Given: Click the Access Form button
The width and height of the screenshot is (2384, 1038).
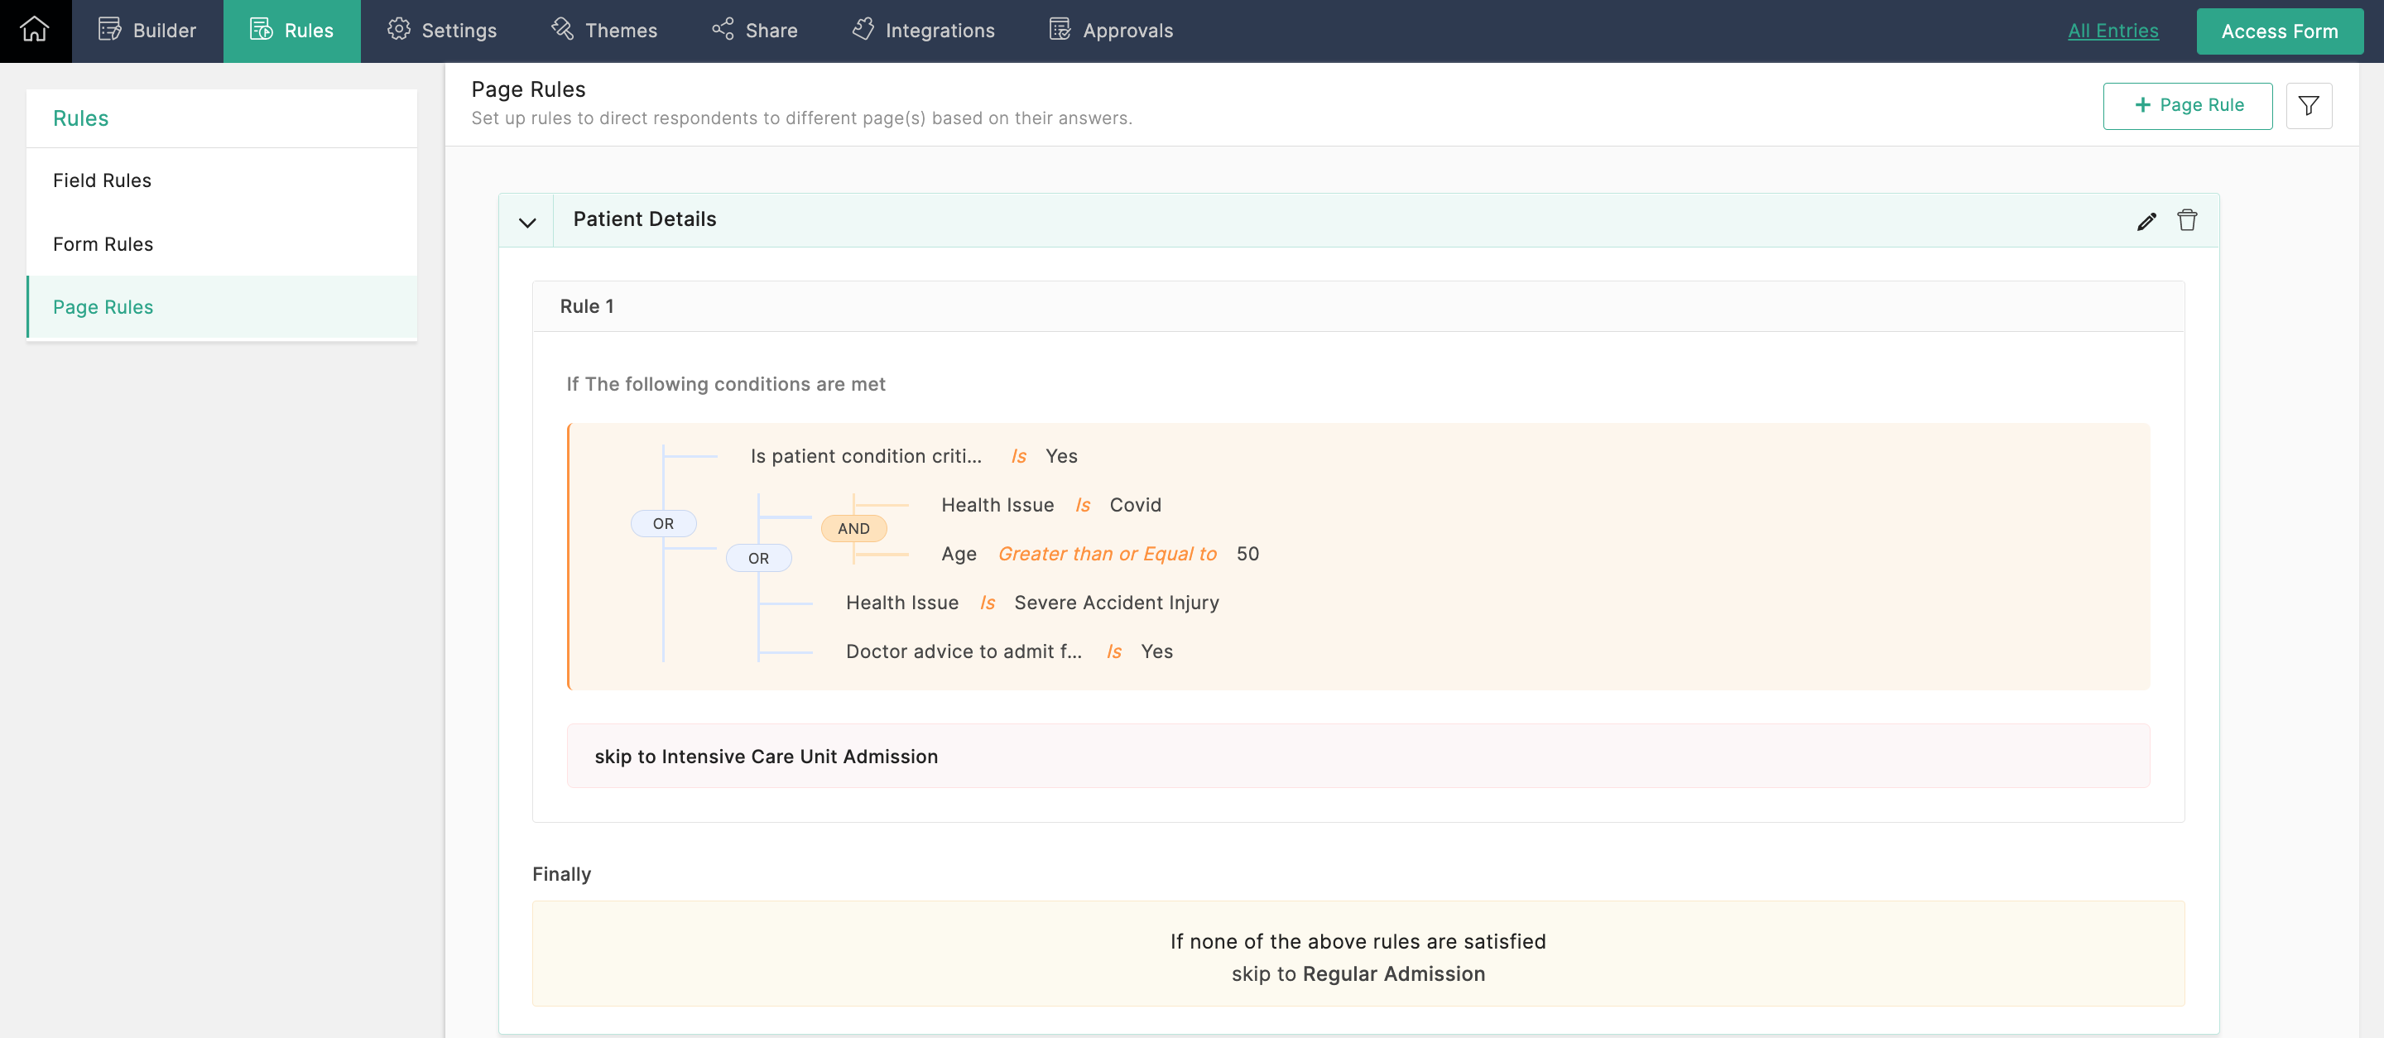Looking at the screenshot, I should click(2279, 31).
